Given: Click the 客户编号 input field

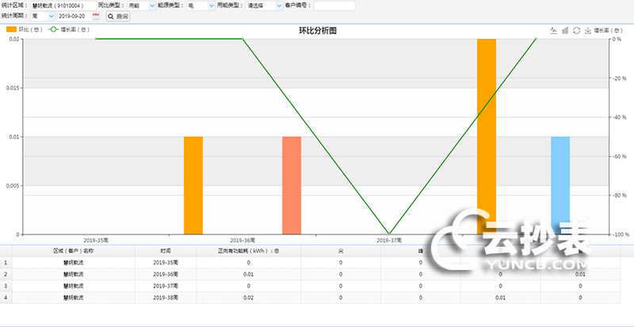Looking at the screenshot, I should point(334,6).
